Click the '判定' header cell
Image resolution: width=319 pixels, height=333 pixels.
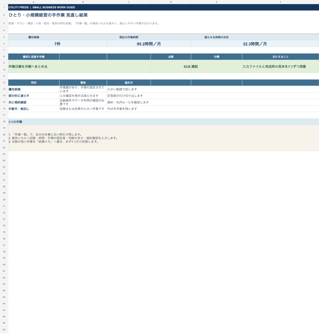[33, 83]
